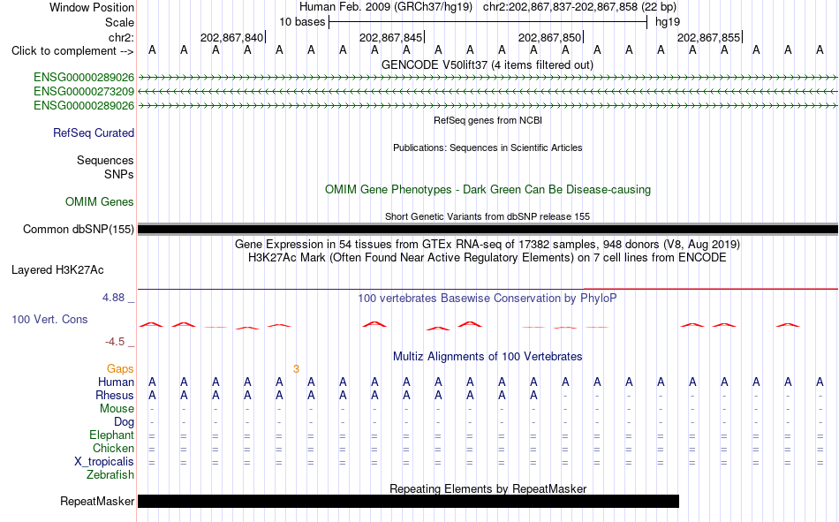Screen dimensions: 839x522
Task: Click position label 202,867,850
Action: 549,37
